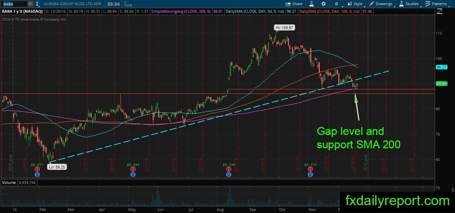Image resolution: width=455 pixels, height=213 pixels.
Task: Click the red earnings phone icon under $0.977
Action: (37, 169)
